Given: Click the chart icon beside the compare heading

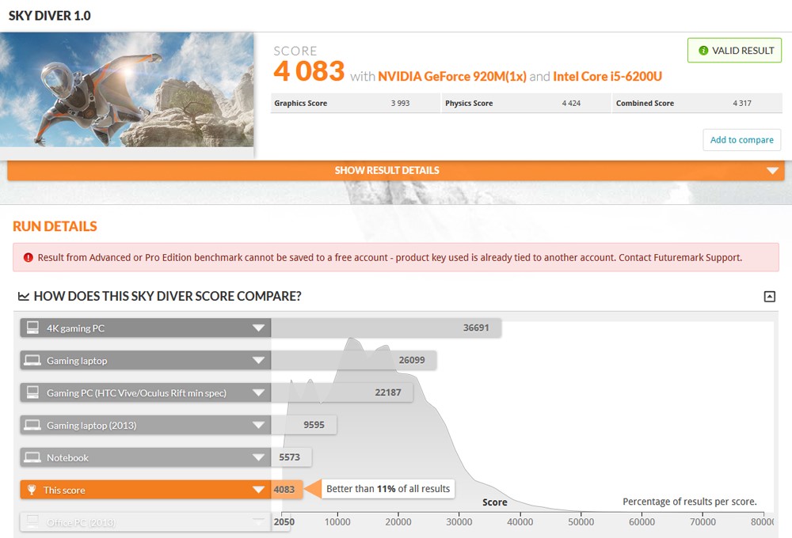Looking at the screenshot, I should (x=23, y=296).
